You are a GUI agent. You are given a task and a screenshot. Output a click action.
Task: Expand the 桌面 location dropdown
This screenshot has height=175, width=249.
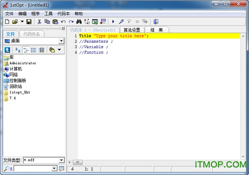click(61, 41)
